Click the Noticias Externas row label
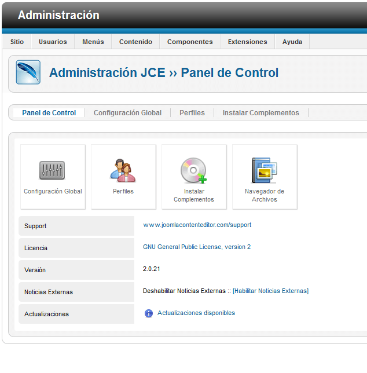Screen dimensions: 367x373 [x=49, y=292]
